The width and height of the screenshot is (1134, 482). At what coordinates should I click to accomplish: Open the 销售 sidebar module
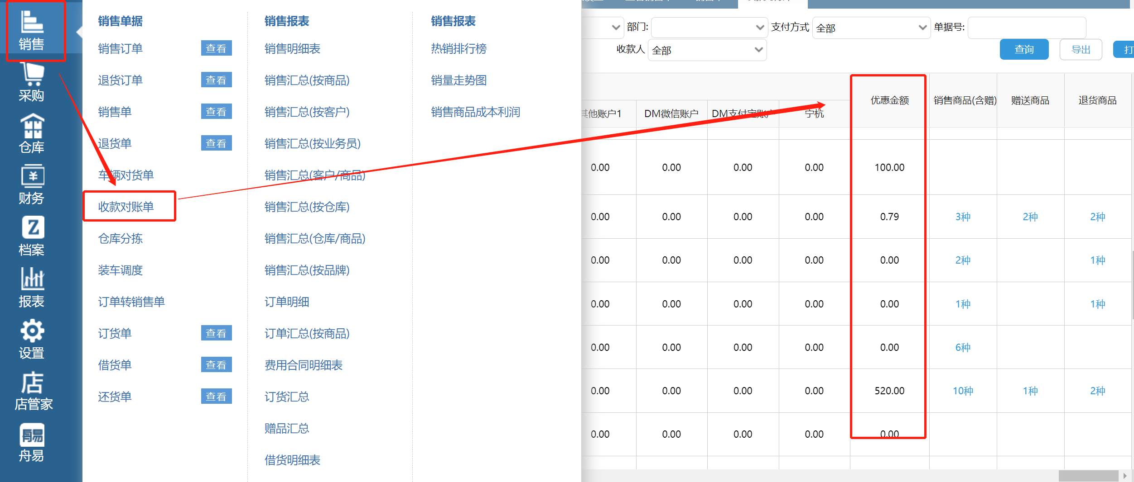pos(32,30)
